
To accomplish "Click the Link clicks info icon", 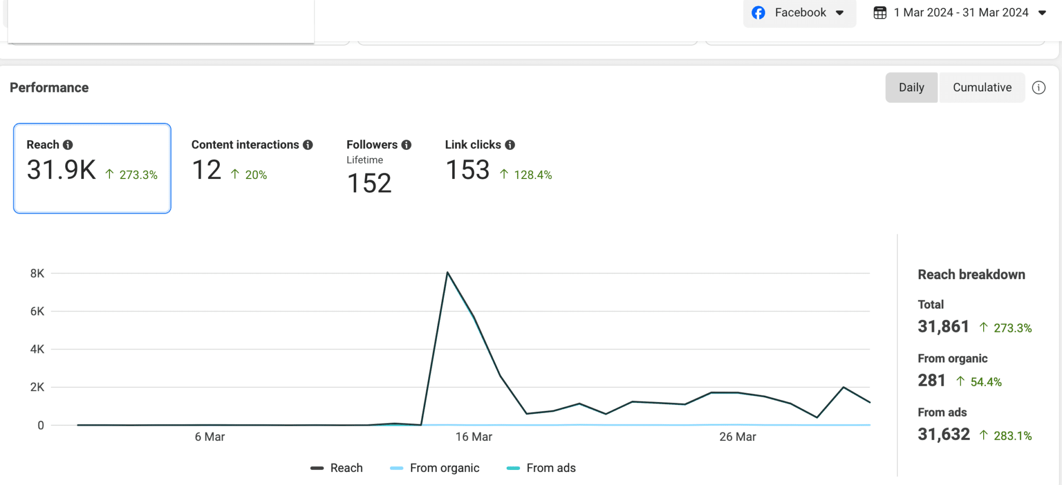I will pyautogui.click(x=510, y=145).
